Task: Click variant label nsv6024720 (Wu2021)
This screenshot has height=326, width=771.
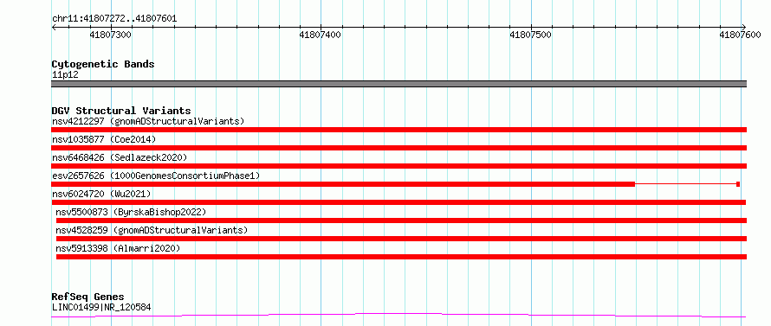Action: 101,194
